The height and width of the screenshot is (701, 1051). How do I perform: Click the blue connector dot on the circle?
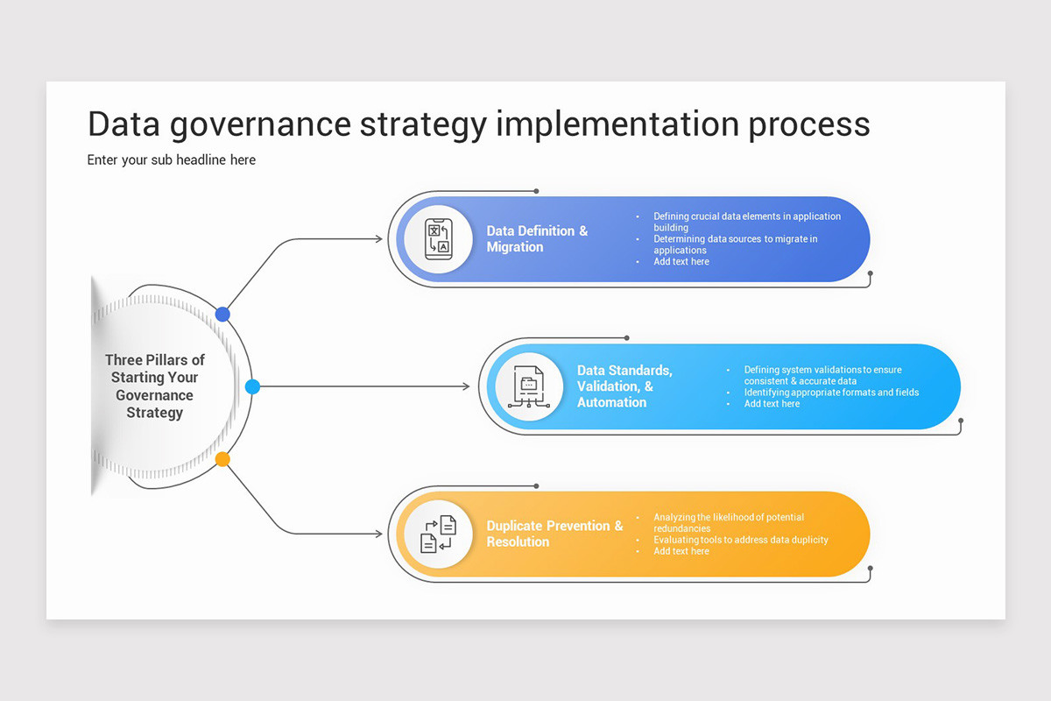[222, 313]
